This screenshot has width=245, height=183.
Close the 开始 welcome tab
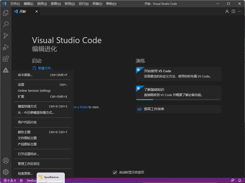coord(36,12)
